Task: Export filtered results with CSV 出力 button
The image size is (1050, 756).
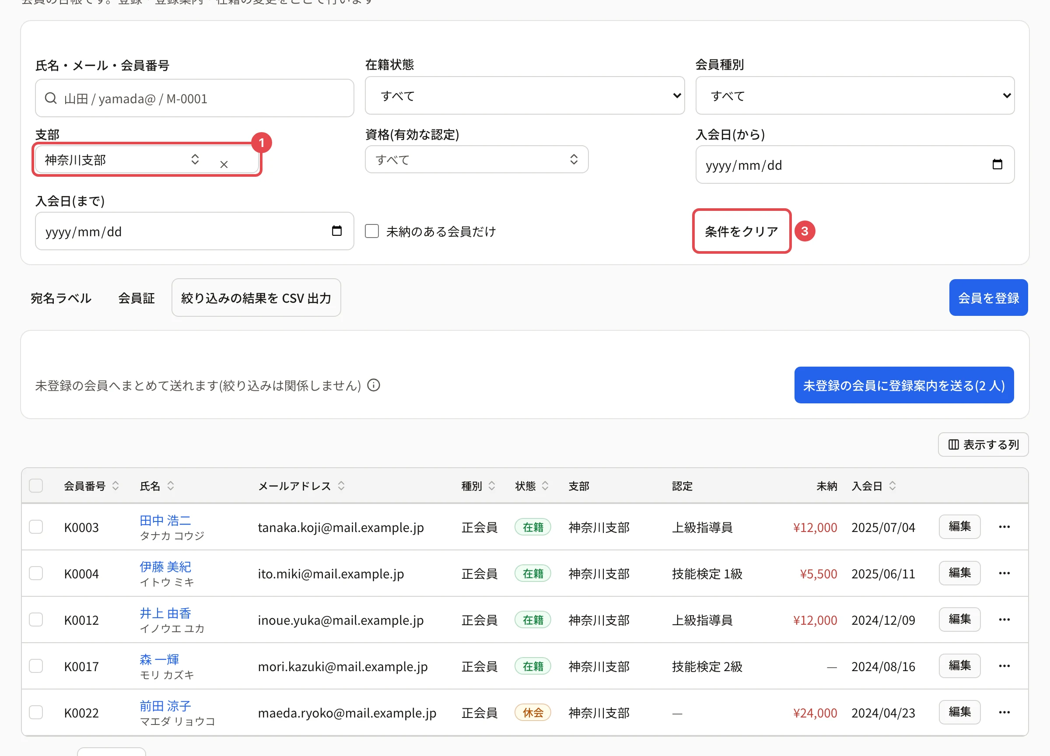Action: pos(256,297)
